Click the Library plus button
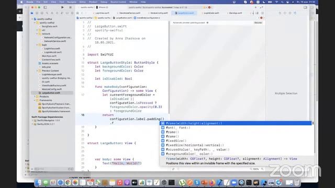Image resolution: width=335 pixels, height=188 pixels. pyautogui.click(x=255, y=7)
